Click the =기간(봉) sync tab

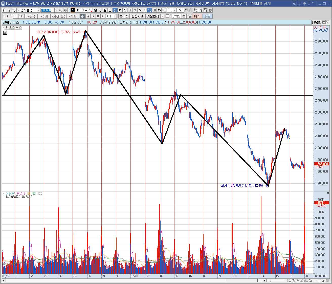point(58,16)
